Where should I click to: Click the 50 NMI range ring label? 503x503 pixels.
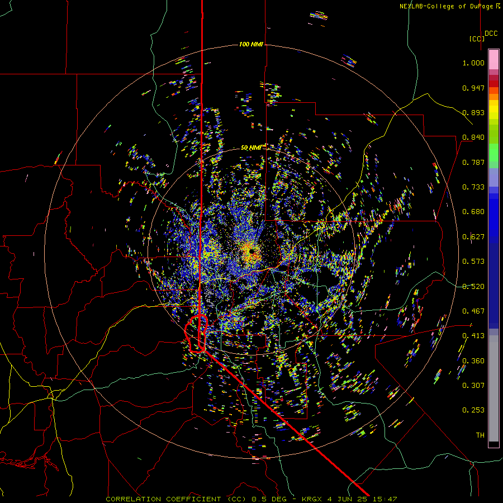[x=251, y=148]
